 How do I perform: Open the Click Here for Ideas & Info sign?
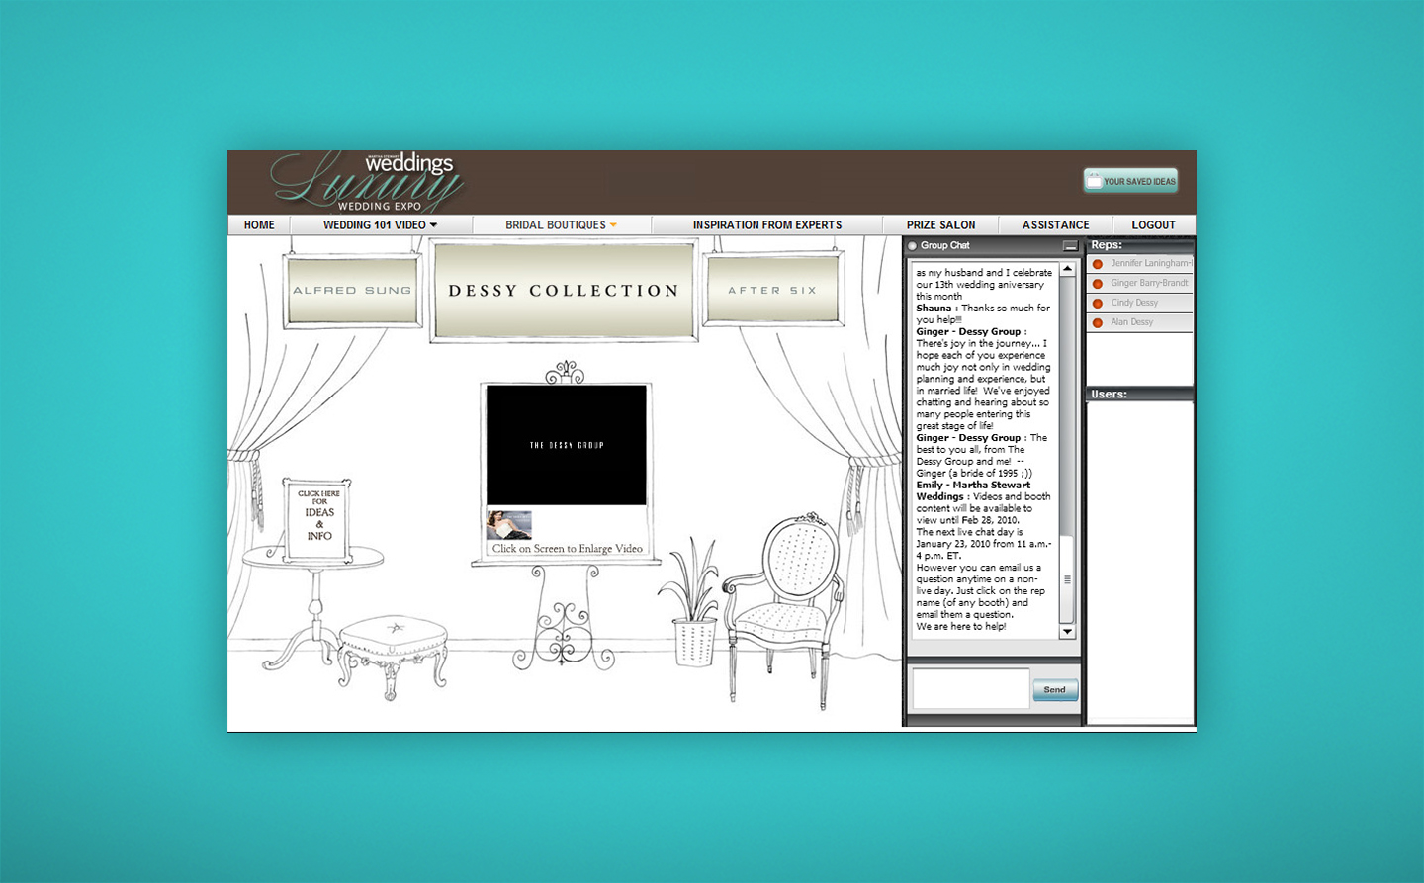pos(318,519)
